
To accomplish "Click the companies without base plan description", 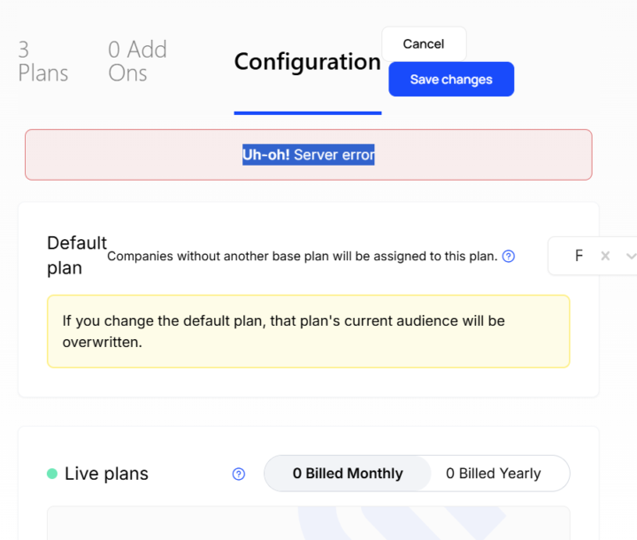I will [303, 256].
